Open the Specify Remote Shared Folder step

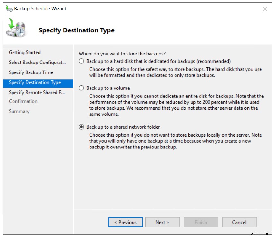36,92
